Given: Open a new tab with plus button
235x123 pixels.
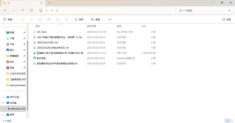Looking at the screenshot, I should pyautogui.click(x=50, y=3).
